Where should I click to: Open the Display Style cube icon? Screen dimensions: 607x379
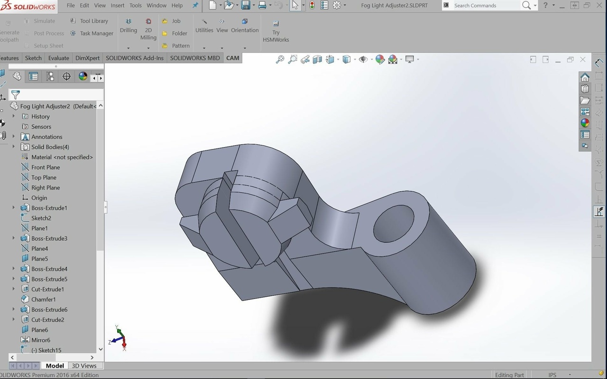[347, 59]
